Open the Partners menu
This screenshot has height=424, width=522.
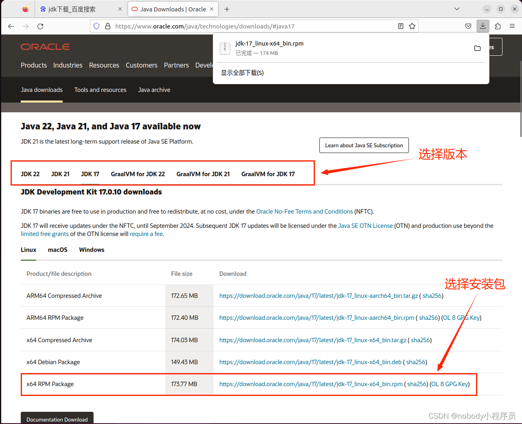pyautogui.click(x=176, y=65)
